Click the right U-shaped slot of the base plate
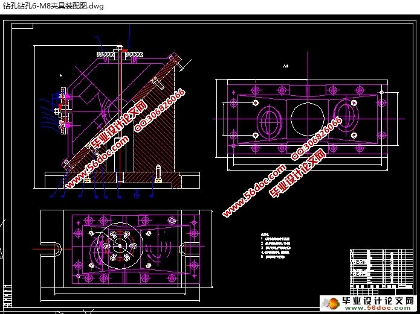Image resolution: width=420 pixels, height=314 pixels. tap(189, 249)
